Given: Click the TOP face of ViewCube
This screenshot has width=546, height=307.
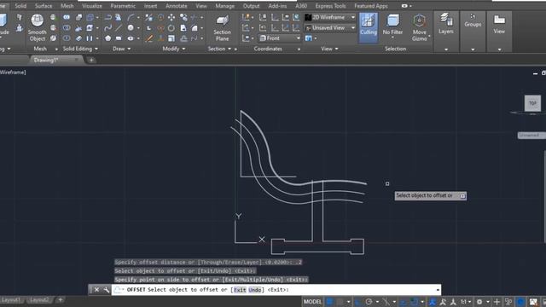Looking at the screenshot, I should [532, 103].
